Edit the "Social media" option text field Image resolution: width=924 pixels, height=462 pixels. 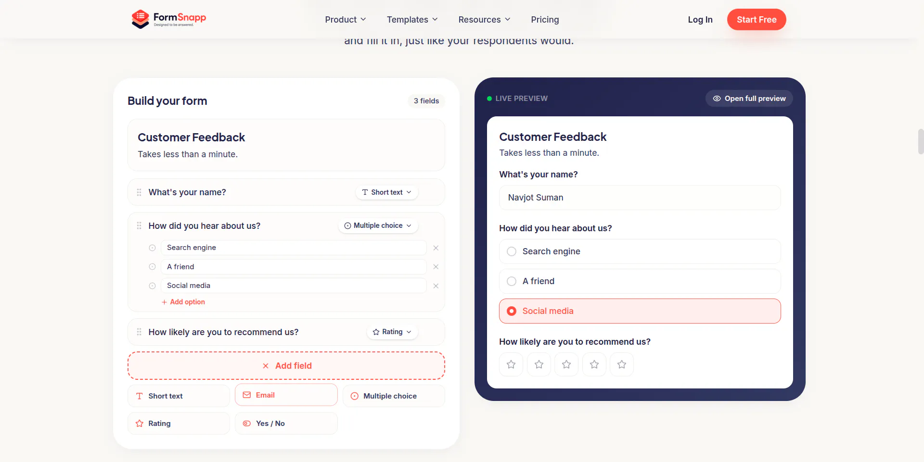tap(294, 286)
